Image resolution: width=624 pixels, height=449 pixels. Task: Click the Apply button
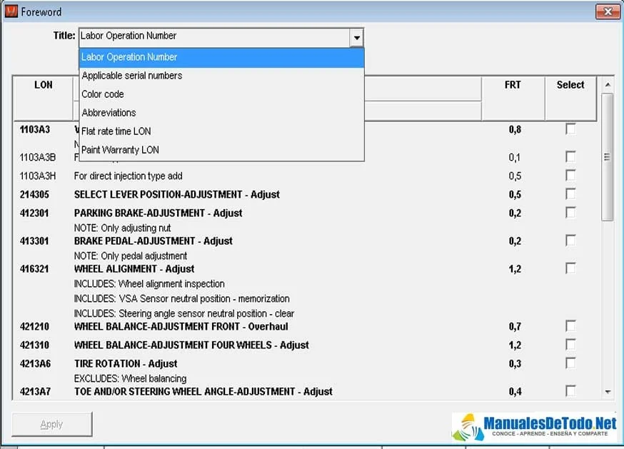tap(52, 424)
